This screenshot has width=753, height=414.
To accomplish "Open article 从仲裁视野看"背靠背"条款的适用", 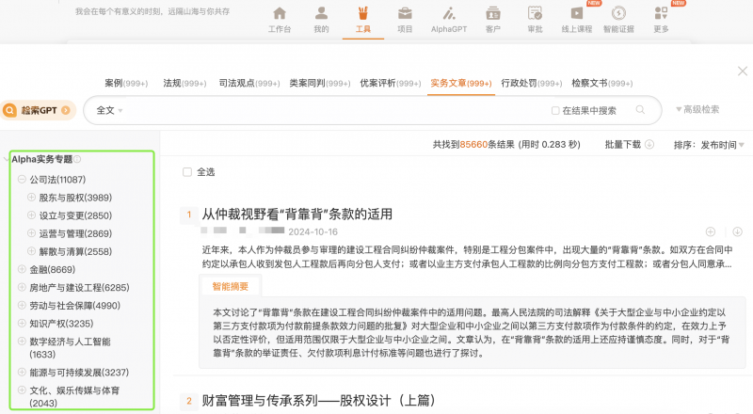I will pyautogui.click(x=297, y=214).
